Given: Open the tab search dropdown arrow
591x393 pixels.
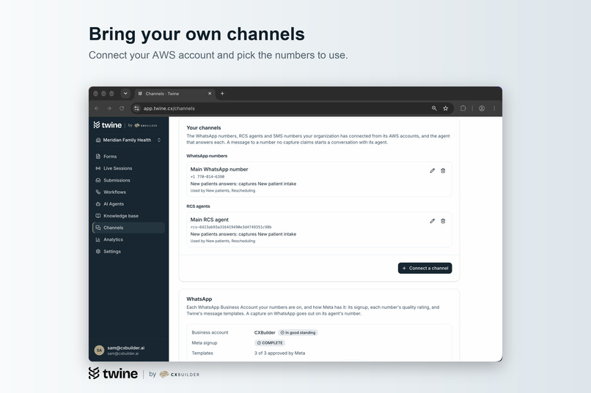Looking at the screenshot, I should (125, 94).
